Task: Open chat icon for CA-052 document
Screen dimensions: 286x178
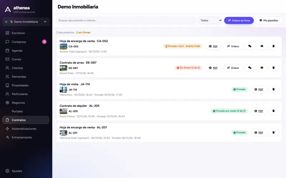Action: point(250,46)
